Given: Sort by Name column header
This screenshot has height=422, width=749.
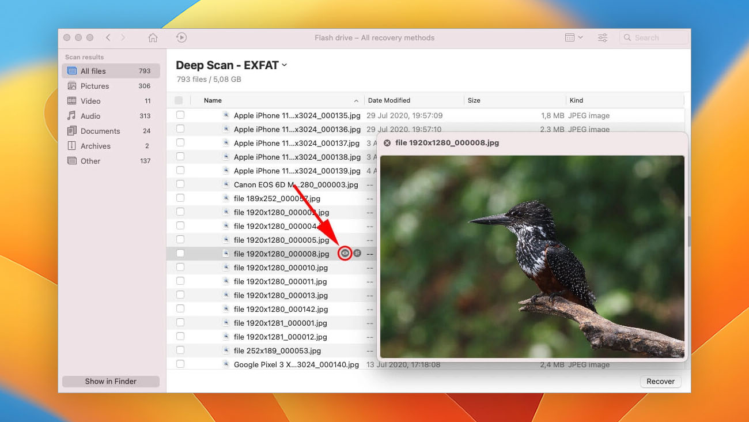Looking at the screenshot, I should click(x=213, y=100).
